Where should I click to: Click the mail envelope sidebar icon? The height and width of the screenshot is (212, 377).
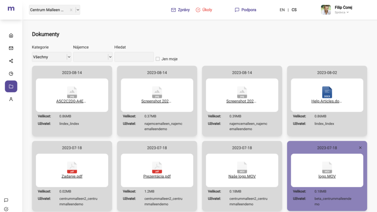[x=11, y=48]
